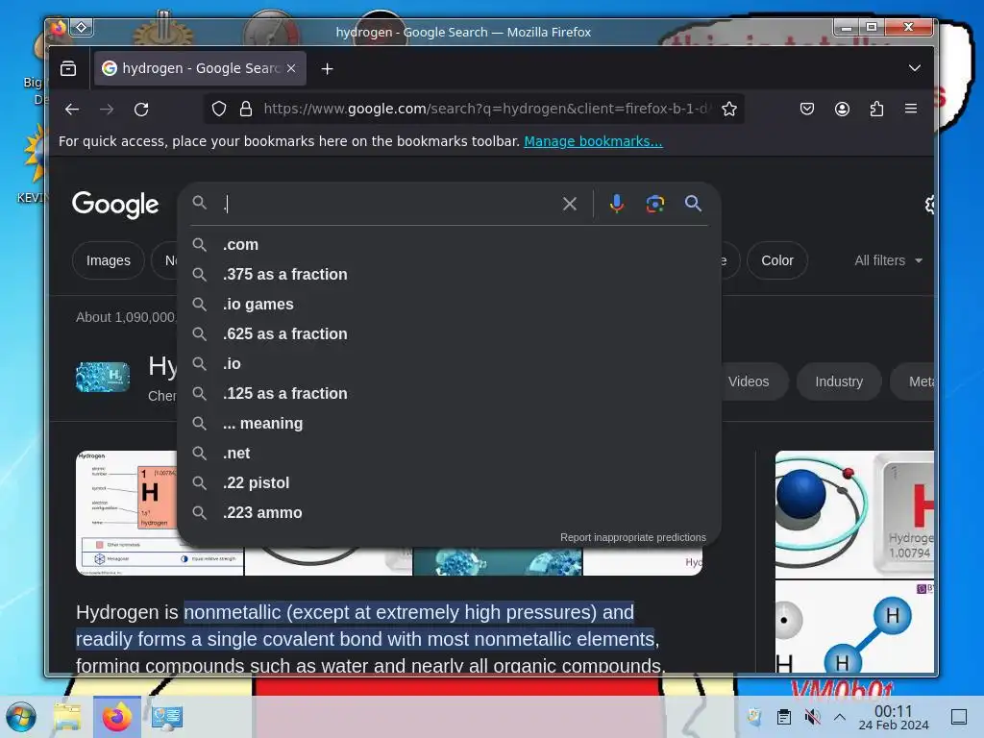The height and width of the screenshot is (738, 984).
Task: Submit search with the blue magnifier
Action: click(x=693, y=204)
